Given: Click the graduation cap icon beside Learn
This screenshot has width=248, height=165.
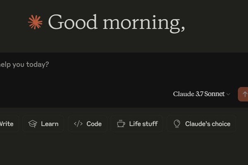Looking at the screenshot, I should (x=33, y=124).
